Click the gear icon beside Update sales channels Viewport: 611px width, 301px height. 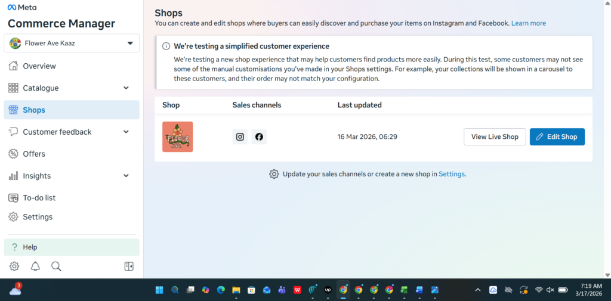pos(274,174)
